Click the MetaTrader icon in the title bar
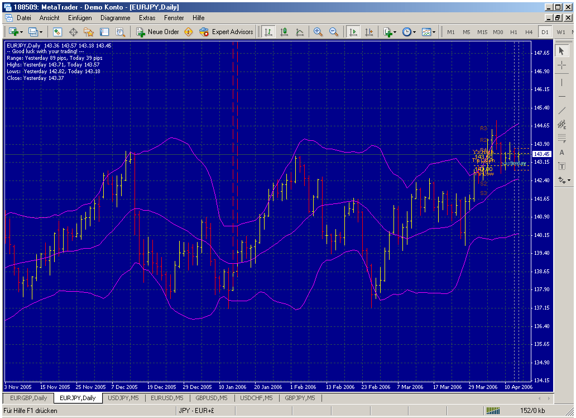 [7, 7]
